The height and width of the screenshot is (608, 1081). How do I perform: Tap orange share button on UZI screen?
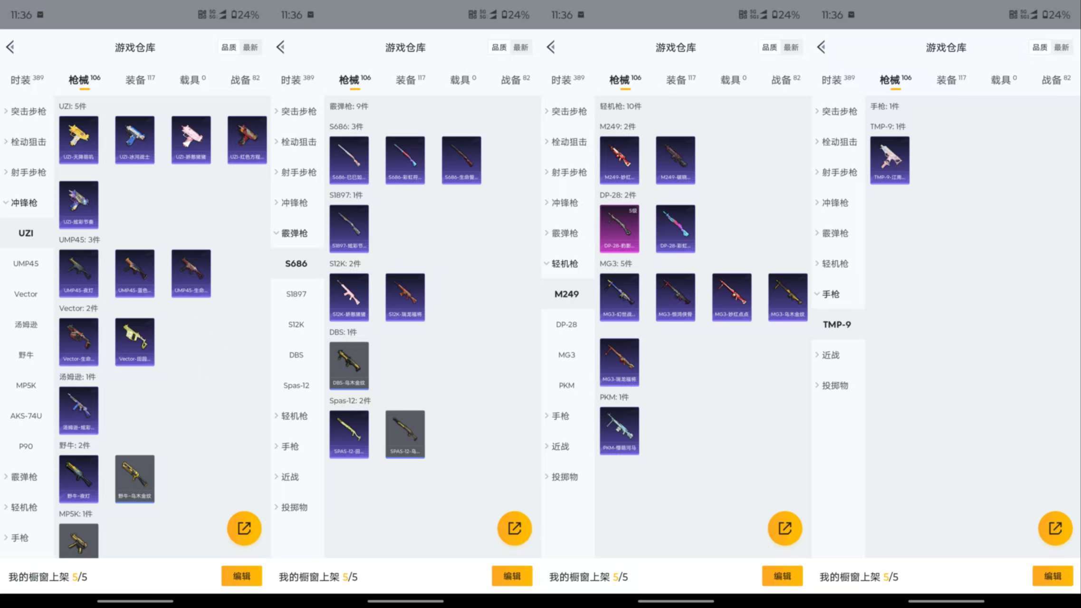[x=244, y=528]
